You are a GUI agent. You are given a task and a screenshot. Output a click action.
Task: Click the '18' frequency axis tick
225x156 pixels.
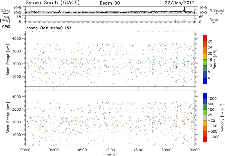tap(19, 17)
